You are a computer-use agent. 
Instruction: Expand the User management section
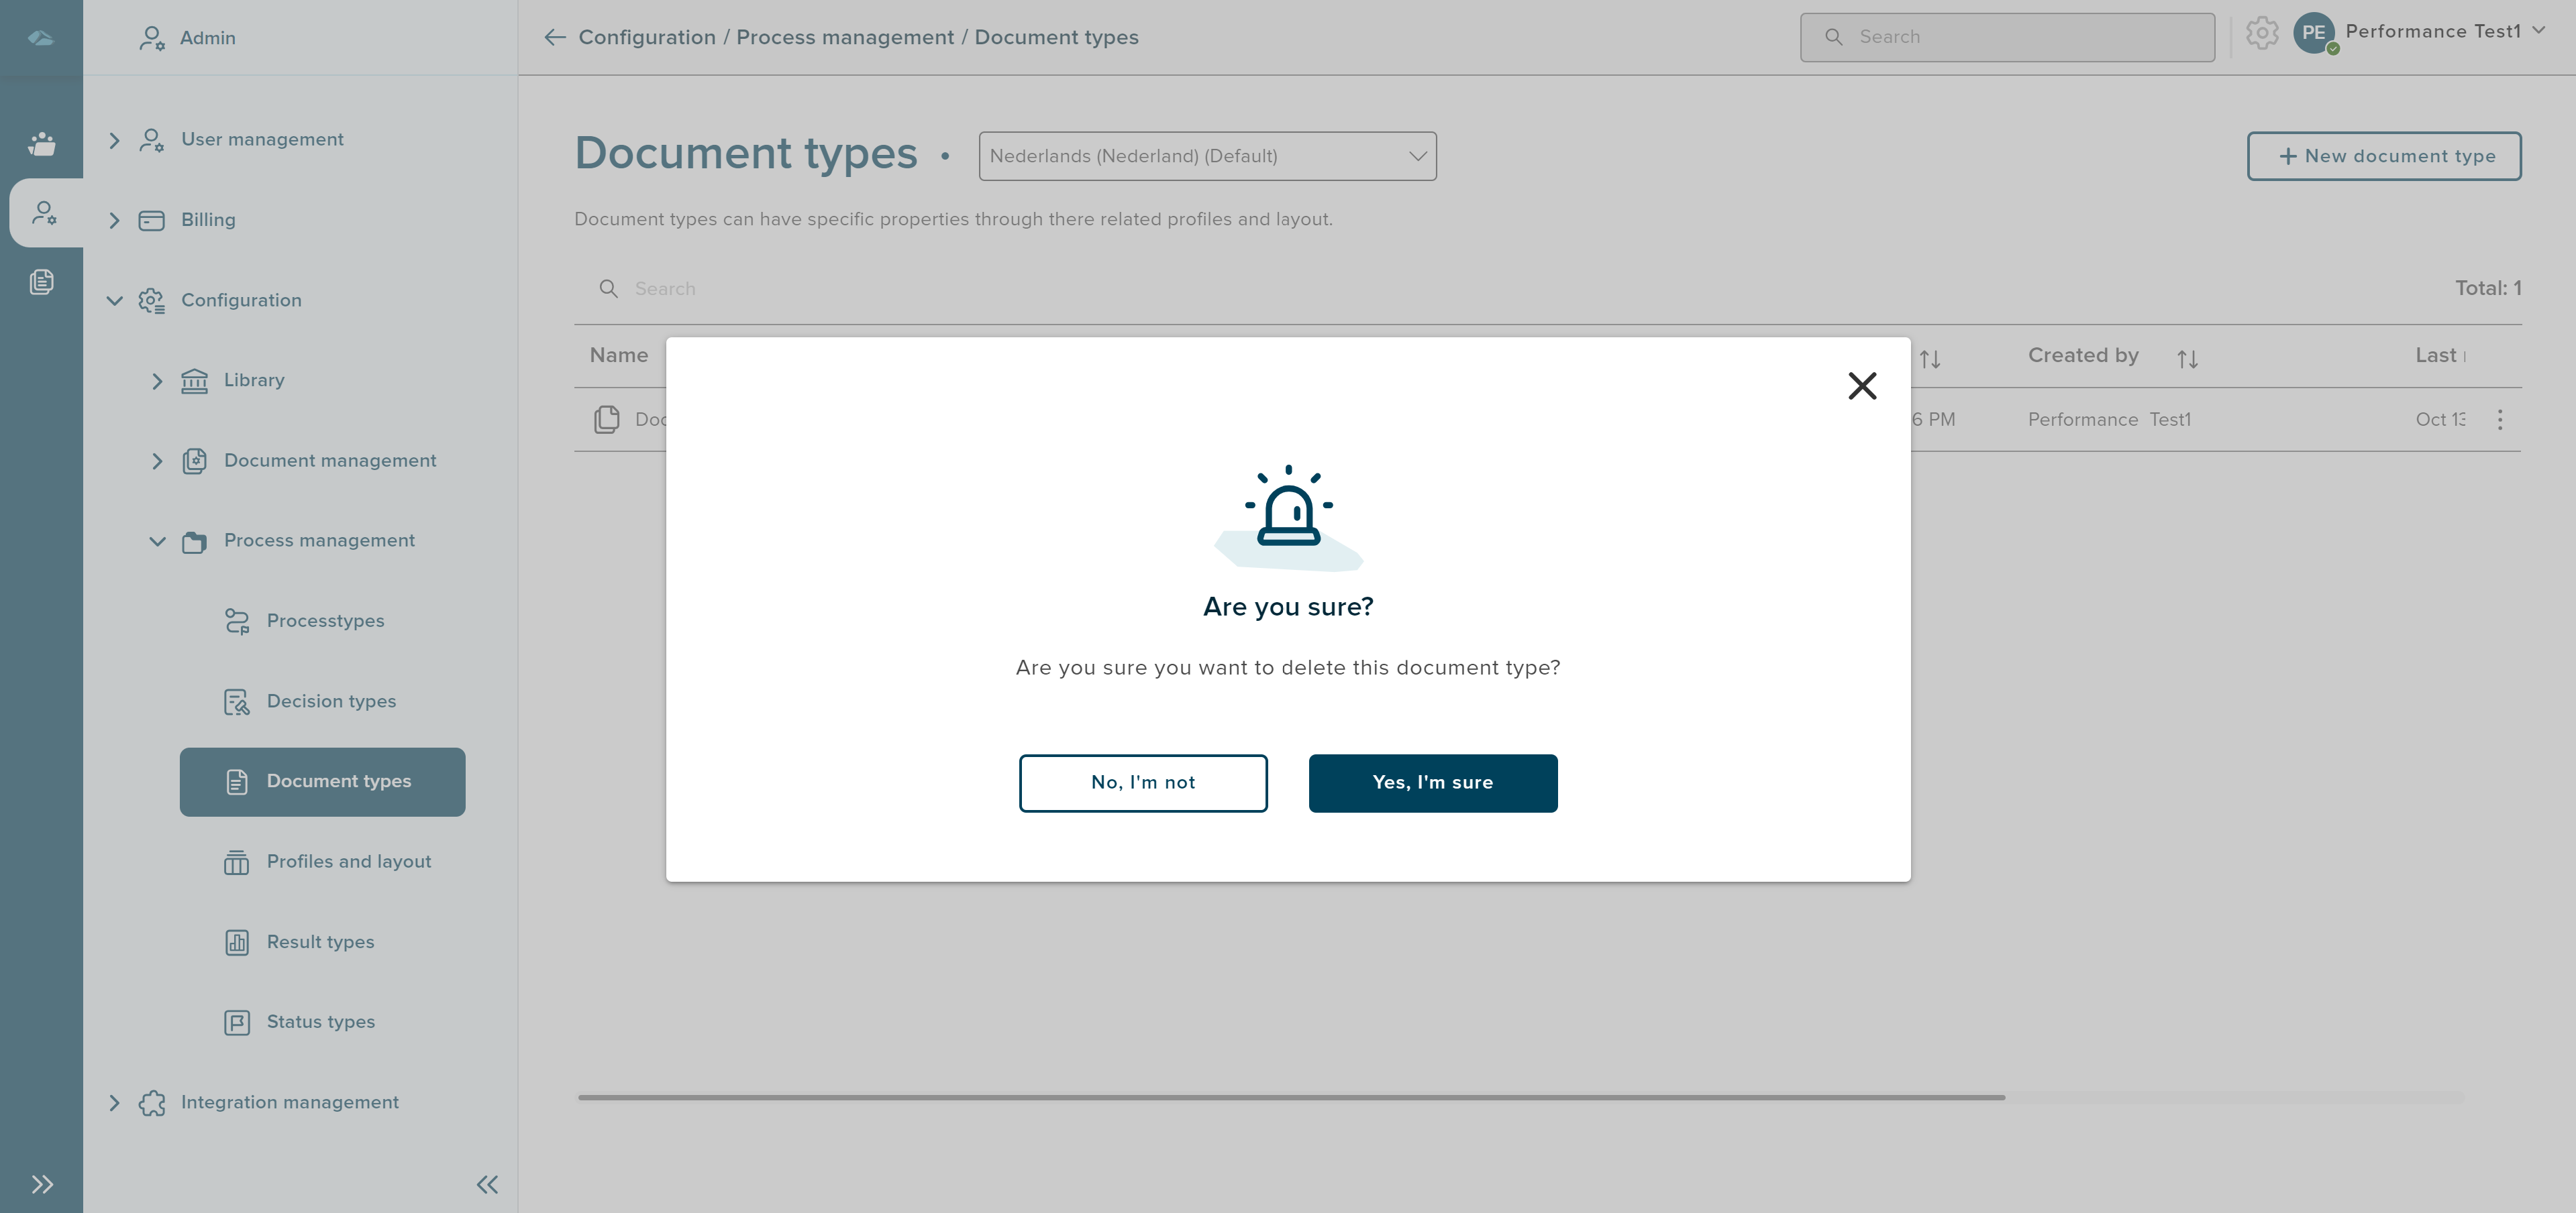pos(114,140)
